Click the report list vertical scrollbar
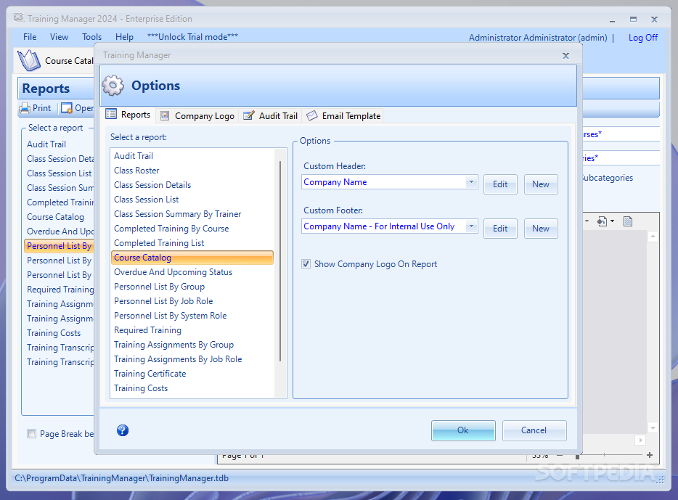This screenshot has height=500, width=678. coord(280,261)
